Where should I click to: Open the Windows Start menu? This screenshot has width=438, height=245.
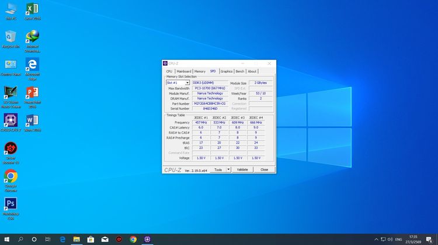coord(6,239)
